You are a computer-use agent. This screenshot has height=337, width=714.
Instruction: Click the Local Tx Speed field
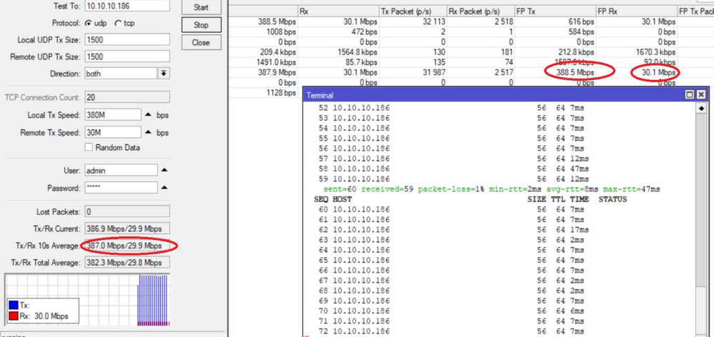click(x=113, y=115)
